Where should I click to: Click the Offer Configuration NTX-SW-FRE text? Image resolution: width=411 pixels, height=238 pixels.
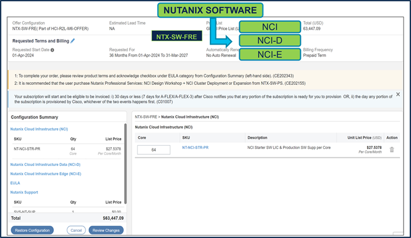point(50,29)
